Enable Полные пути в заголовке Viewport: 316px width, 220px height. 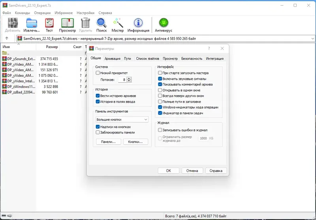tap(160, 102)
